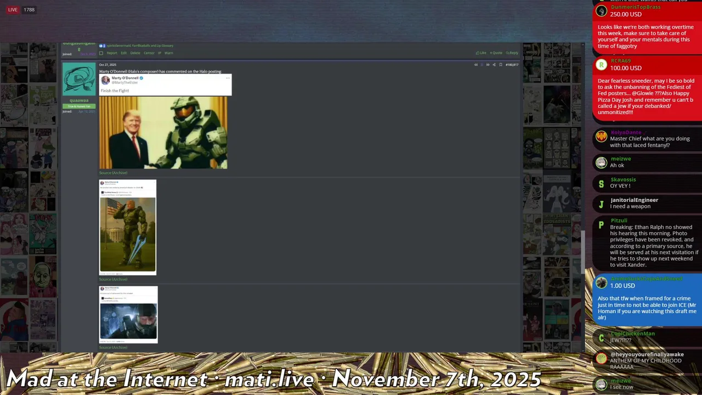Click the JanitorialEngineer username in chat

634,200
